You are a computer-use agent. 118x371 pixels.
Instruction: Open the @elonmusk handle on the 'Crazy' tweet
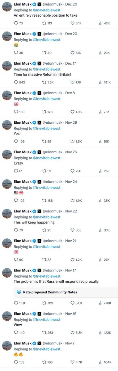52,152
